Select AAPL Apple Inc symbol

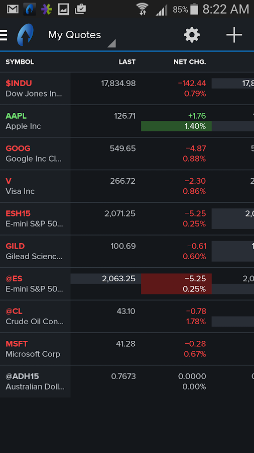pos(35,121)
